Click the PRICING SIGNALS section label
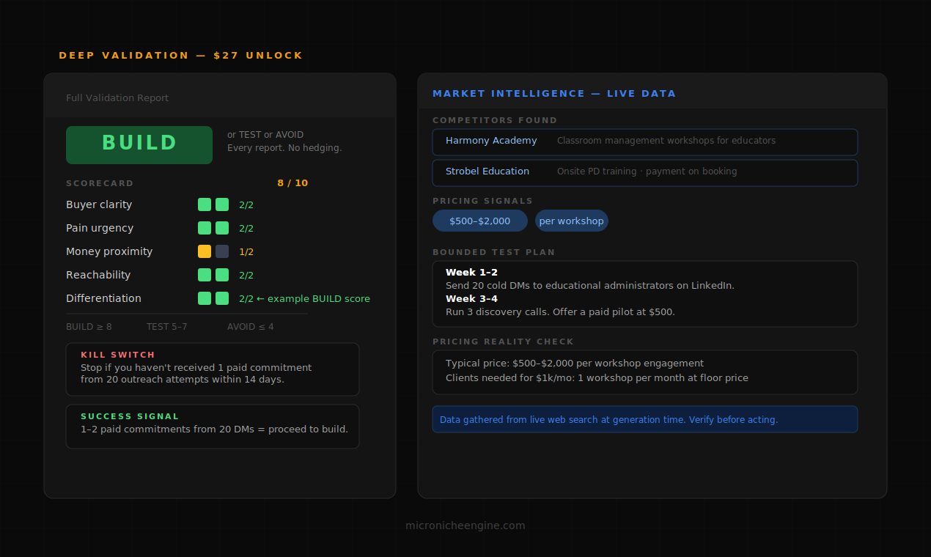 coord(483,201)
